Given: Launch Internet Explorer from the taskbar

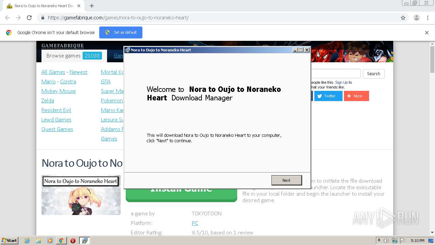Looking at the screenshot, I should tap(27, 241).
